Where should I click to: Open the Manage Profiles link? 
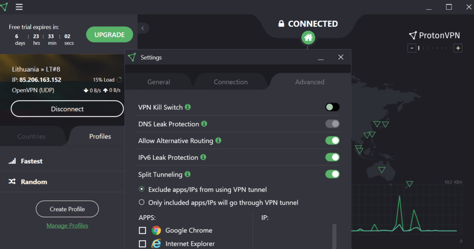pos(67,225)
